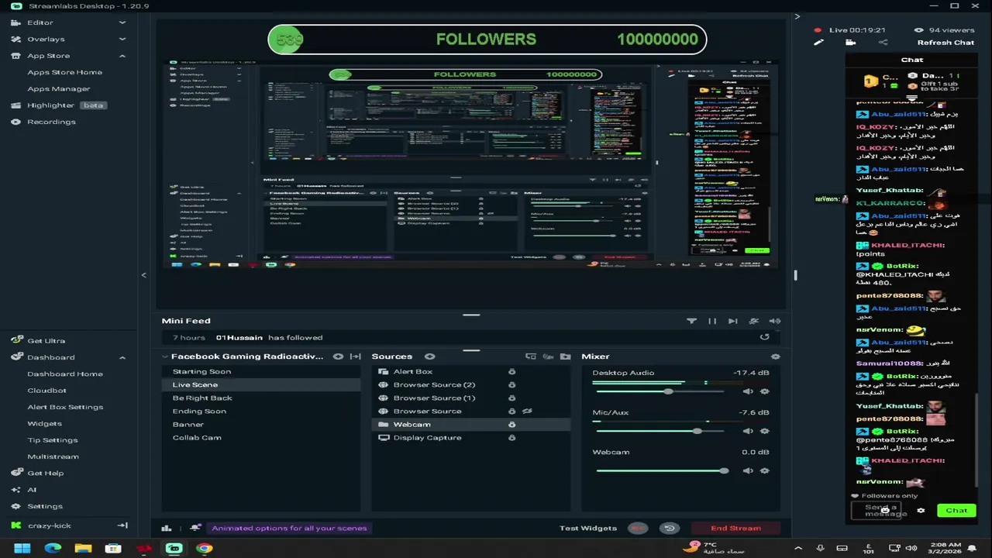992x558 pixels.
Task: Expand the Webcam source folder
Action: (x=384, y=425)
